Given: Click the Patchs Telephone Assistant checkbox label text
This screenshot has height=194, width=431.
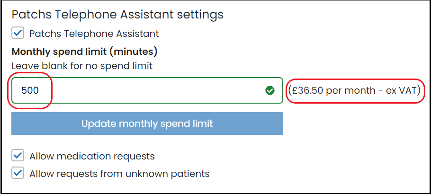Looking at the screenshot, I should pos(94,34).
